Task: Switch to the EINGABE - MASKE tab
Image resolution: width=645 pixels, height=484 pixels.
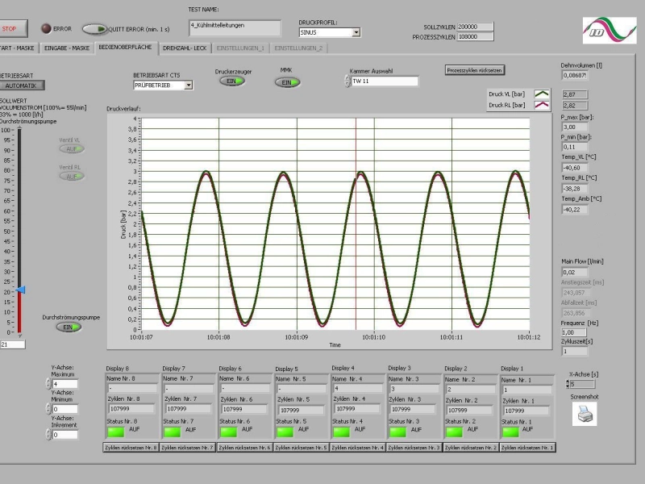Action: click(x=67, y=48)
